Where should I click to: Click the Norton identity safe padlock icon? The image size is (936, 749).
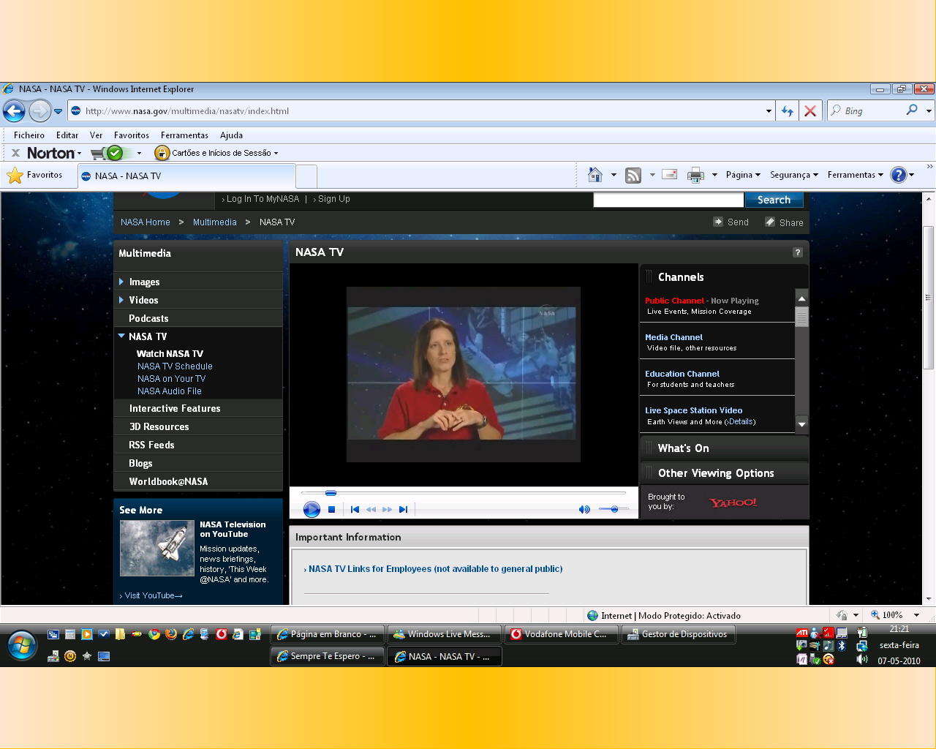click(162, 153)
